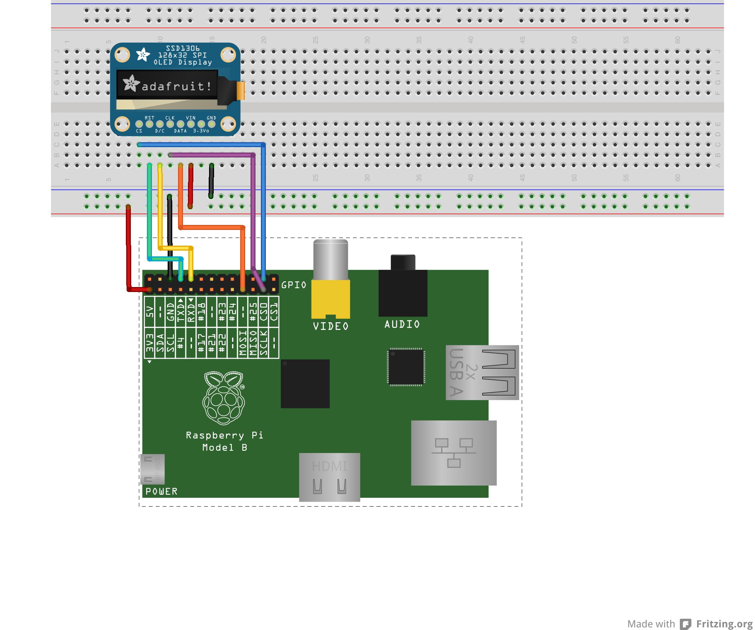
Task: Click the flower logo shown on the OLED screen
Action: coord(131,83)
